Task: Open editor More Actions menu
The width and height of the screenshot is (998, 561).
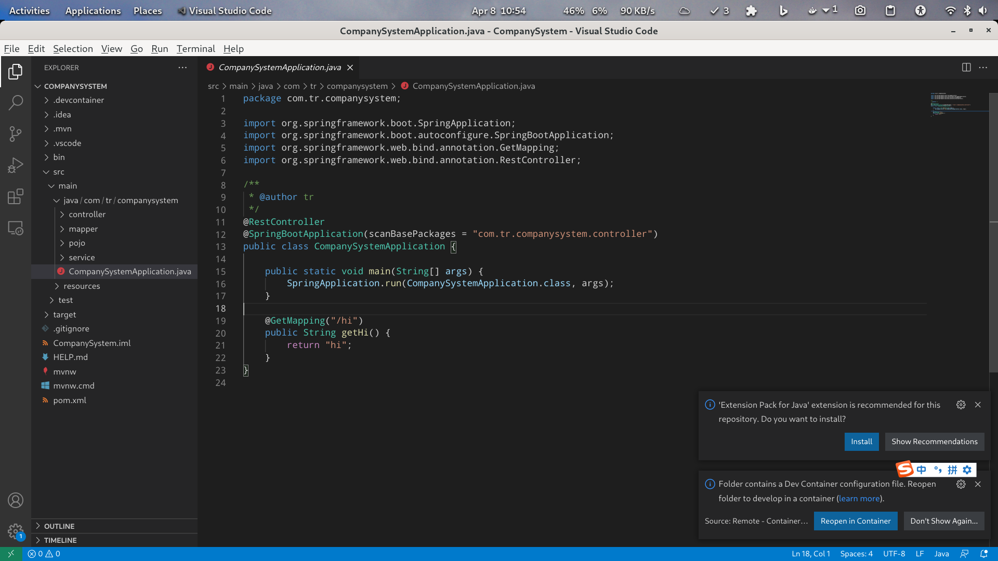Action: [983, 68]
